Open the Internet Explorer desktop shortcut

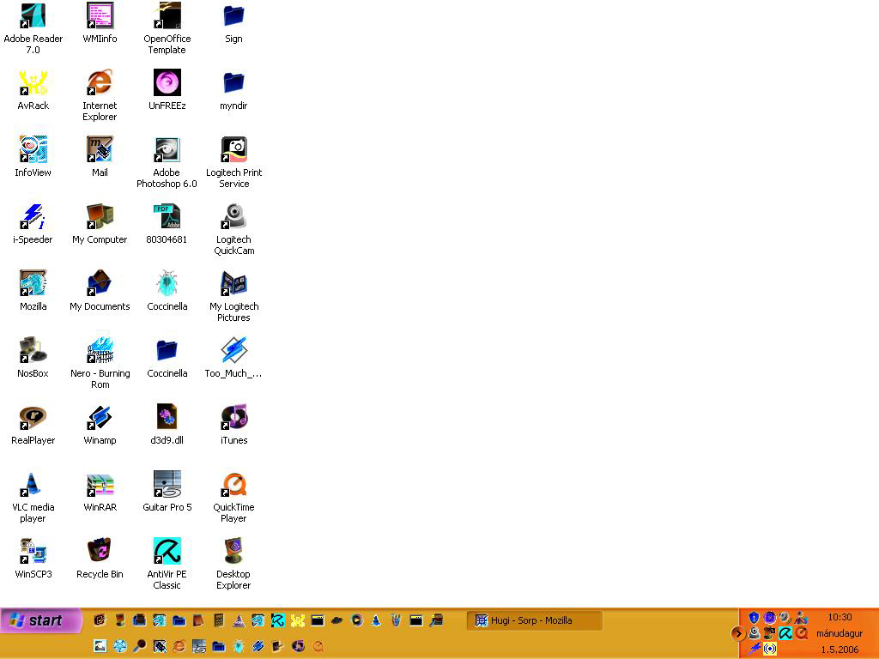point(100,95)
